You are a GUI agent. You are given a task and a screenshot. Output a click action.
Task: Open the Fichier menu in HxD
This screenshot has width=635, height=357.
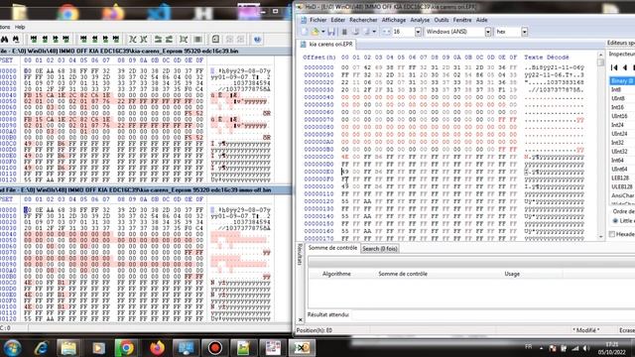point(317,20)
